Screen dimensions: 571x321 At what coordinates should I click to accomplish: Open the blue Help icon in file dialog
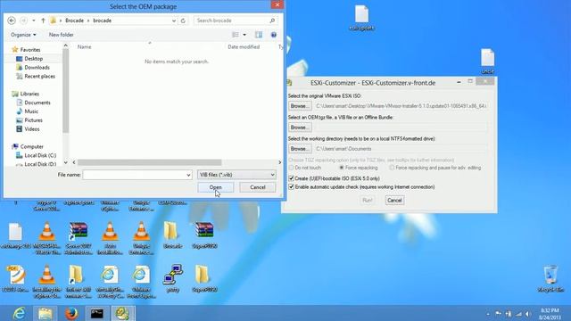pyautogui.click(x=274, y=35)
